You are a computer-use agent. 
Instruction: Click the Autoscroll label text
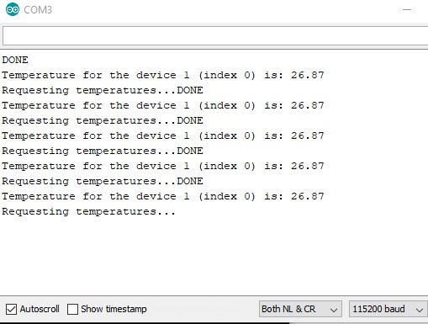tap(40, 309)
